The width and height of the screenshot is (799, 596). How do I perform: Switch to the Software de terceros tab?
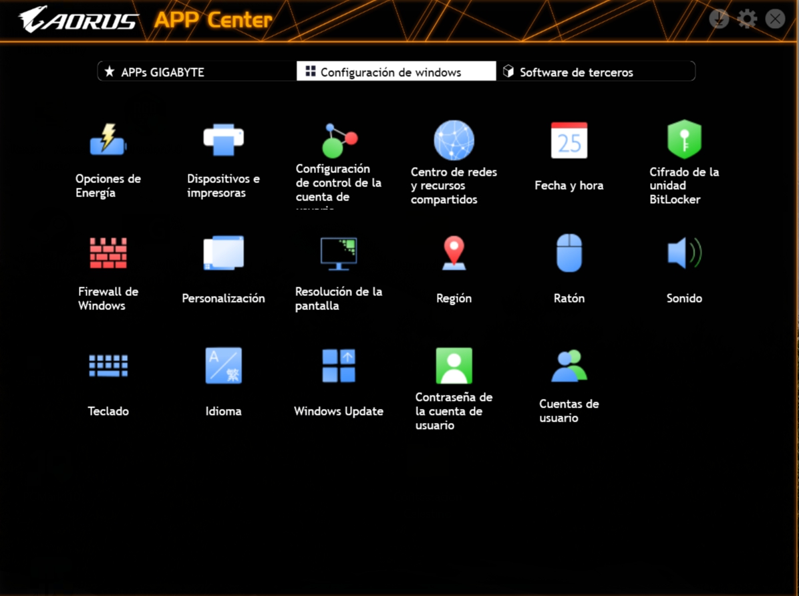point(595,71)
